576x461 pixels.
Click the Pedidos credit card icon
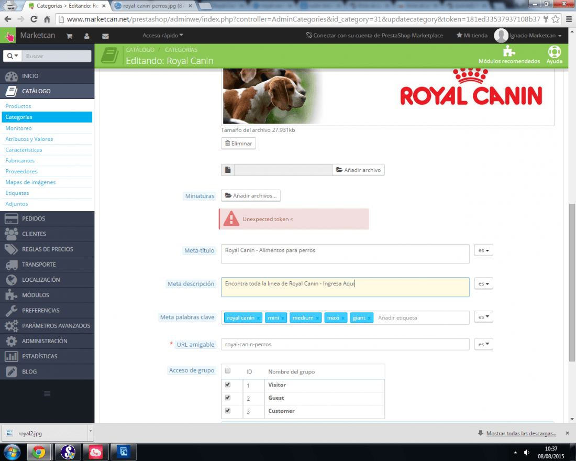pos(12,219)
